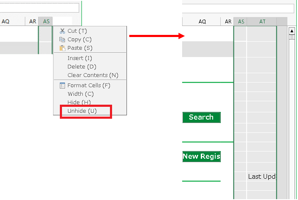Select column AQ header in right sheet

[x=202, y=22]
